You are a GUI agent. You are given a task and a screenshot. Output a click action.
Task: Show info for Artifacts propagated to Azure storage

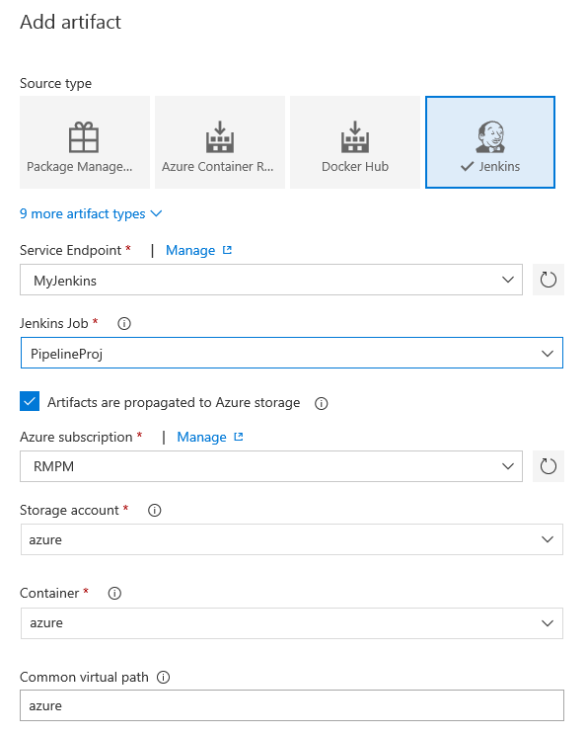tap(321, 403)
